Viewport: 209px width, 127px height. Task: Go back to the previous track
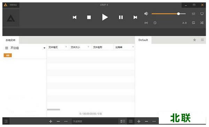click(75, 17)
